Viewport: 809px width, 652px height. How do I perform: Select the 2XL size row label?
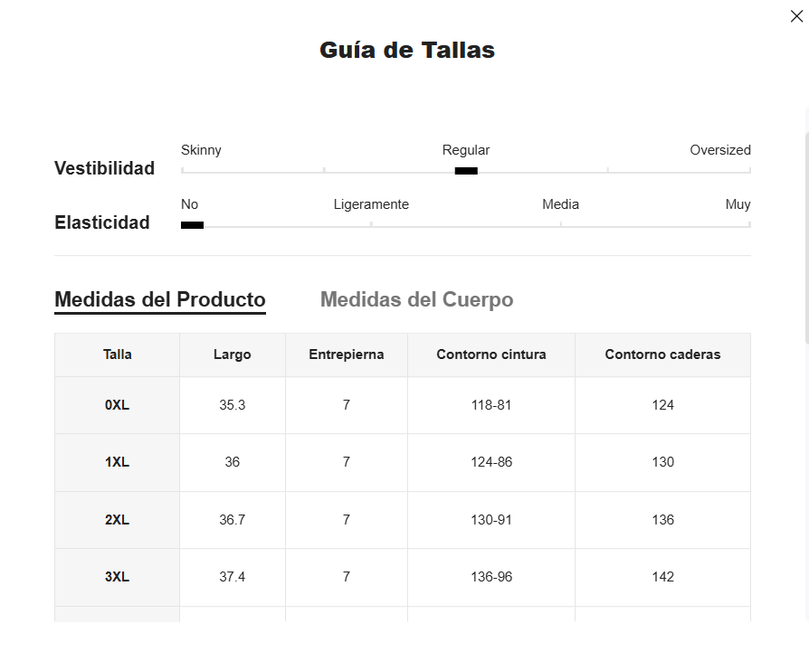point(118,520)
